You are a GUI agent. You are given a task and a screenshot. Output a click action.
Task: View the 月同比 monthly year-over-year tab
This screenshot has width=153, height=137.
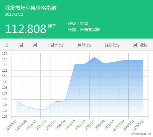(140, 45)
